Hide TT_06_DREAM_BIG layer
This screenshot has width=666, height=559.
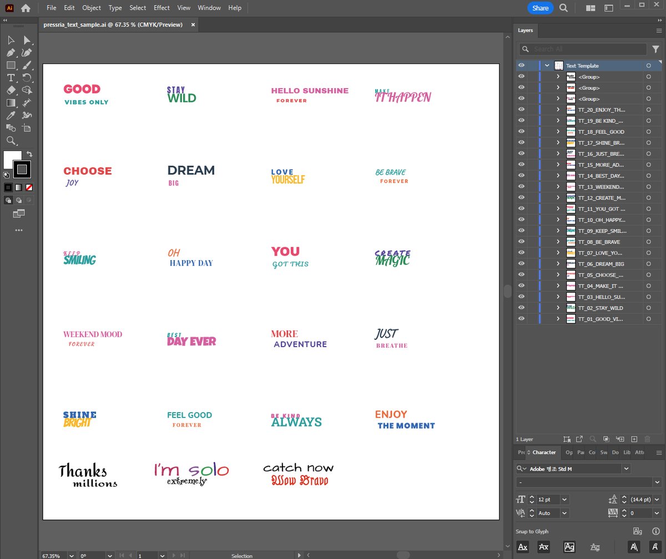click(521, 263)
